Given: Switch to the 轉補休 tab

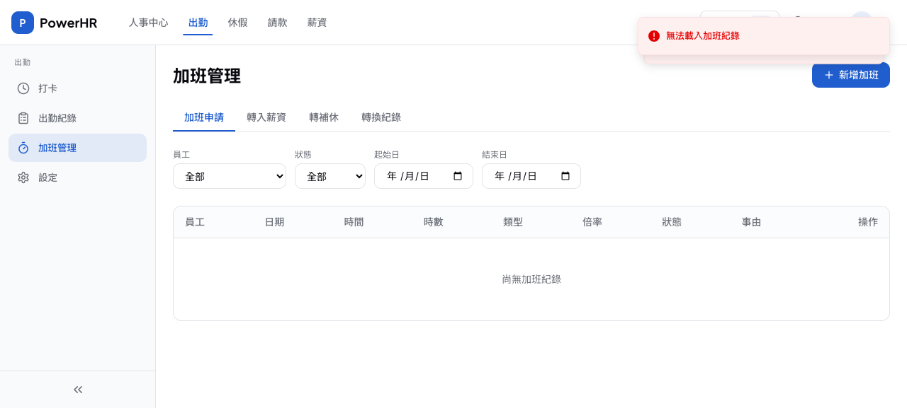Looking at the screenshot, I should coord(324,117).
